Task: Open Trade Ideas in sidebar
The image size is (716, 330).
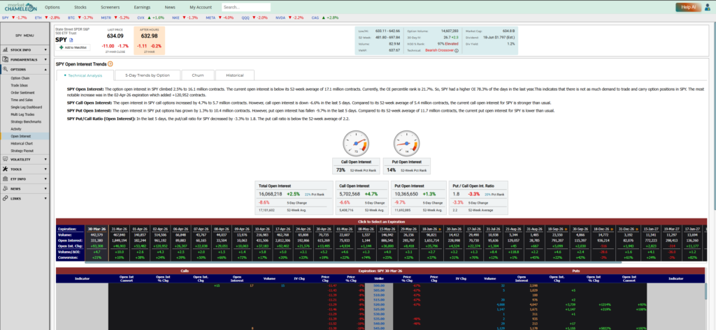Action: click(19, 85)
